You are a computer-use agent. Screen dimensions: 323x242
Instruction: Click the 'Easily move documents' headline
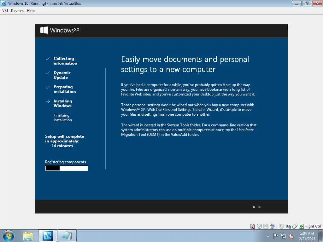coord(185,64)
